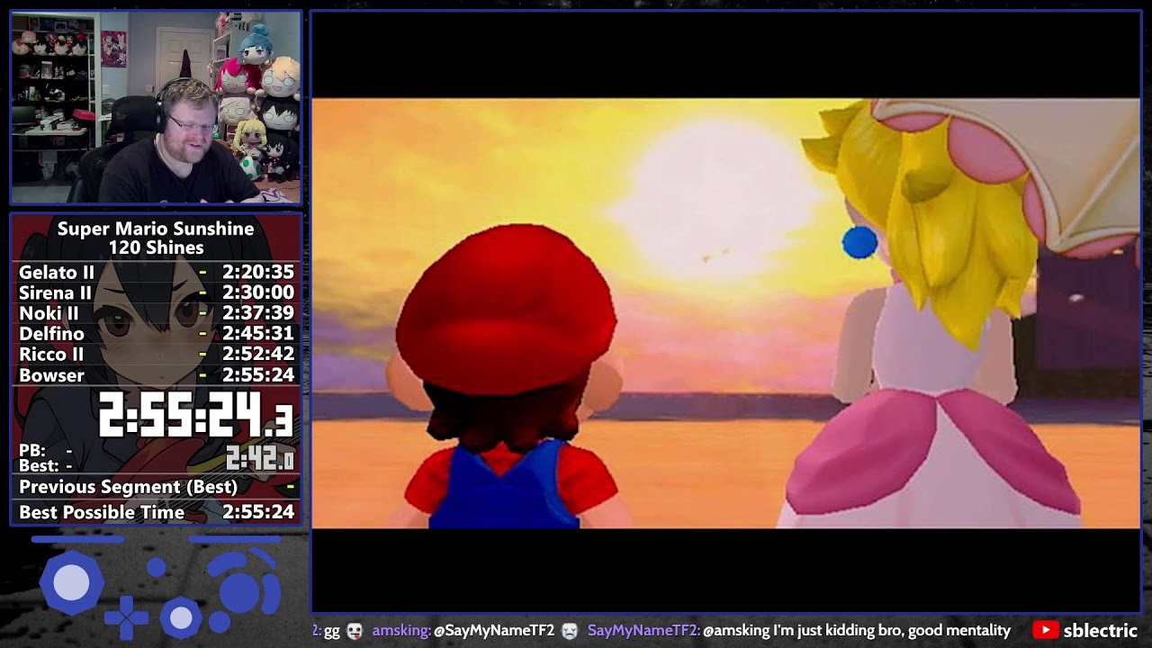Click the 'SayMyNameTF2:' chat username

click(643, 631)
